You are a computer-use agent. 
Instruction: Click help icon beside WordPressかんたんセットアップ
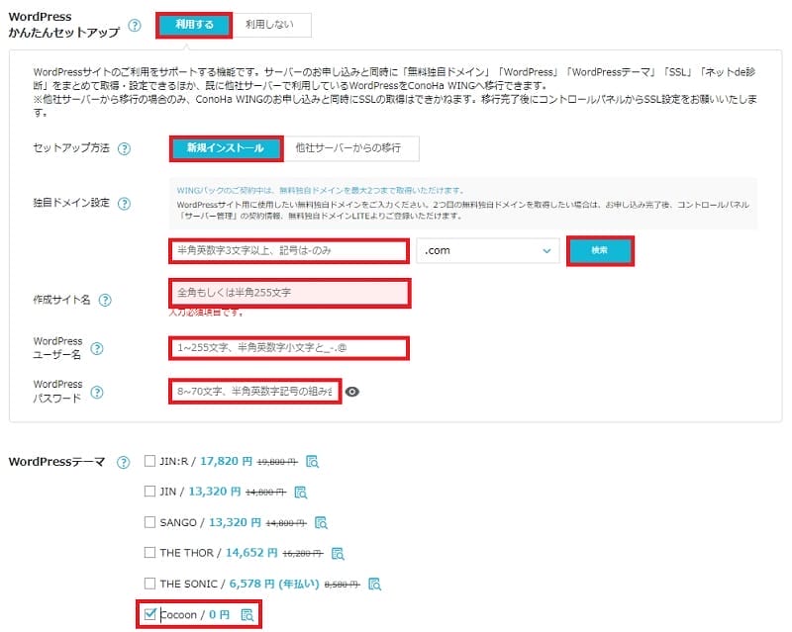click(135, 26)
